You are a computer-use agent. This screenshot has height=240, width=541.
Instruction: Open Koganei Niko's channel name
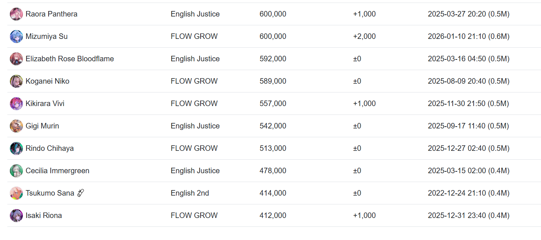pyautogui.click(x=47, y=81)
